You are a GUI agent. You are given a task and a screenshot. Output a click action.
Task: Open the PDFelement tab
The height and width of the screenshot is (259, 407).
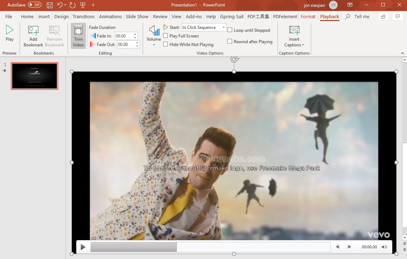[x=285, y=16]
